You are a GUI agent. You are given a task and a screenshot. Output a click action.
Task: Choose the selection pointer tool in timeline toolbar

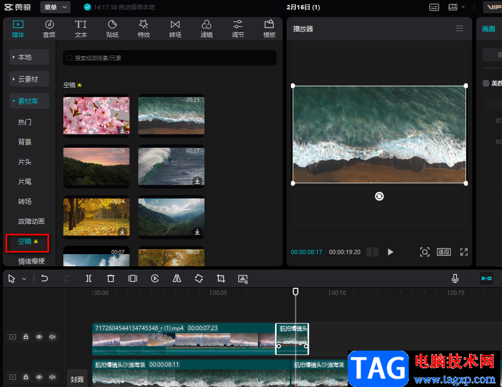12,279
